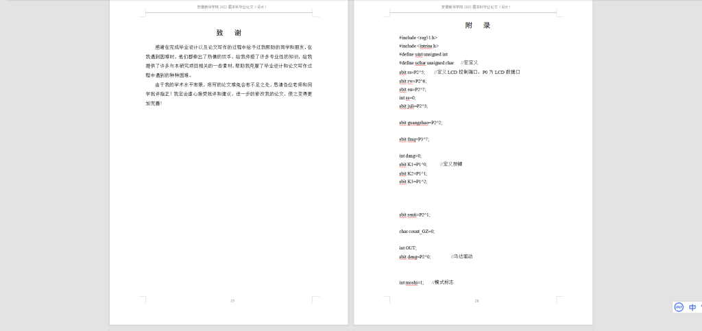Click the page header above the 致谢 heading
This screenshot has width=702, height=331.
tap(232, 7)
